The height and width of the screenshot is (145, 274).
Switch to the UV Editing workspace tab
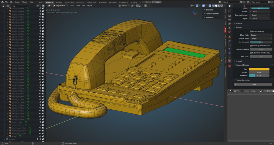coord(80,2)
